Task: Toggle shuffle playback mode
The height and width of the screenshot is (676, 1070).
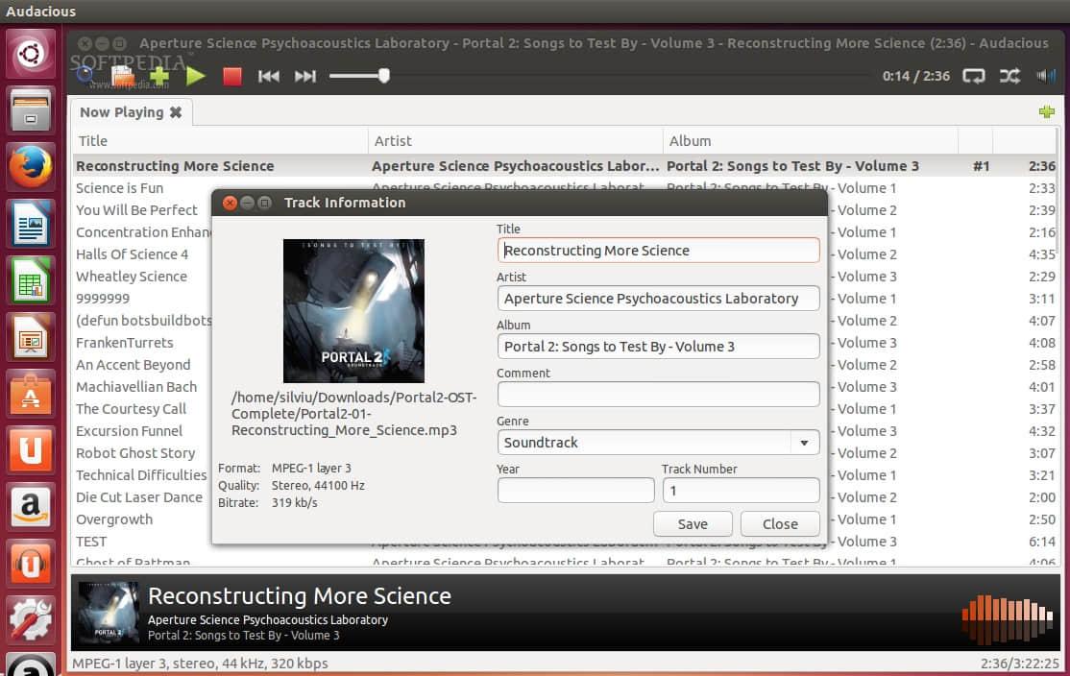Action: (1010, 76)
